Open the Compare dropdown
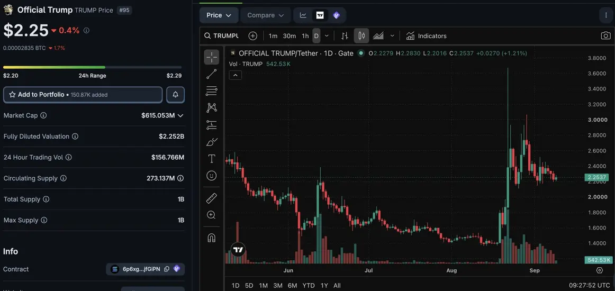 pyautogui.click(x=266, y=15)
